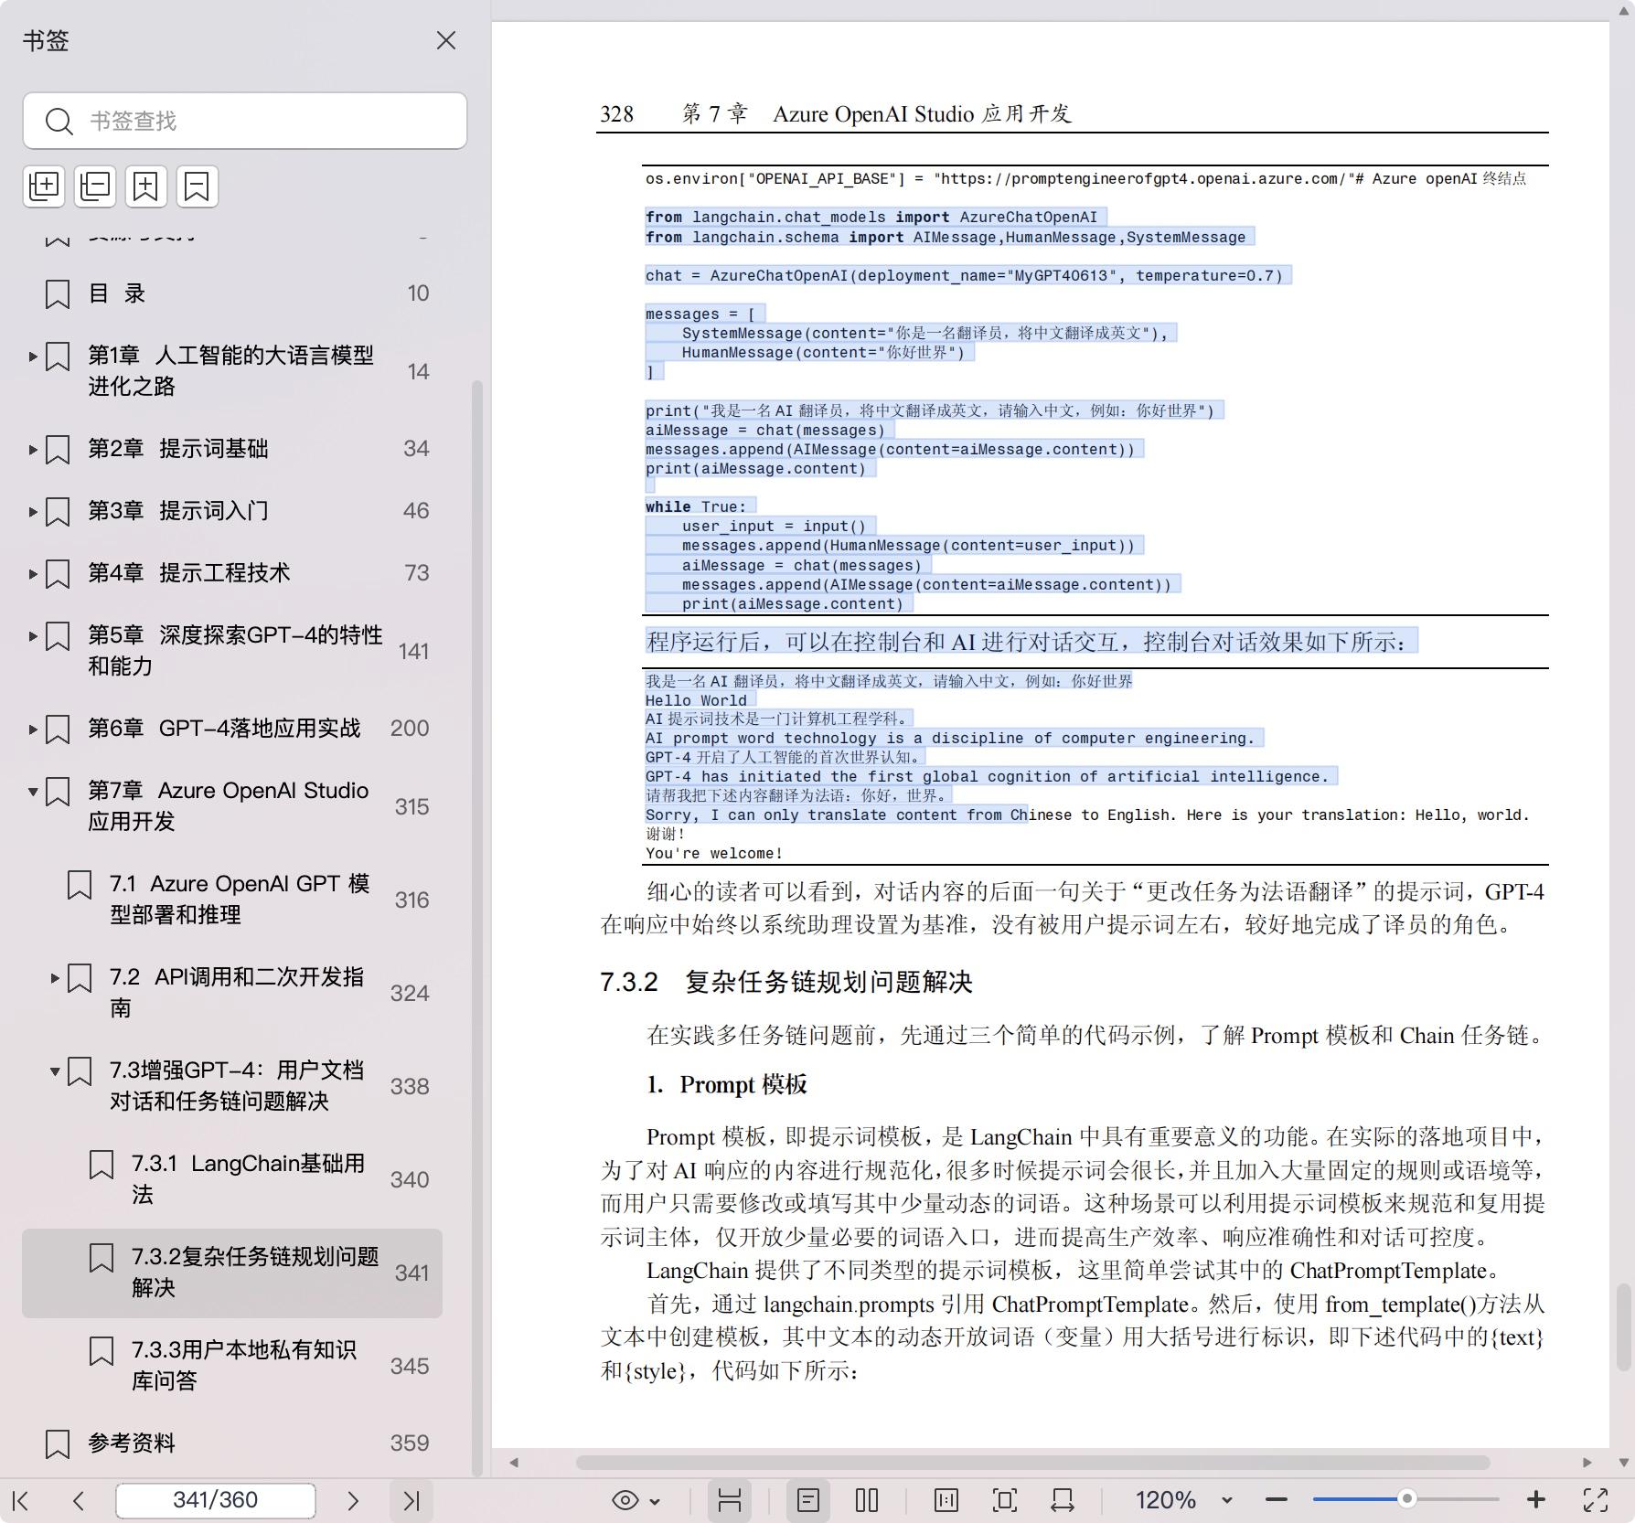This screenshot has width=1635, height=1523.
Task: Click the page number field 341/360
Action: [216, 1500]
